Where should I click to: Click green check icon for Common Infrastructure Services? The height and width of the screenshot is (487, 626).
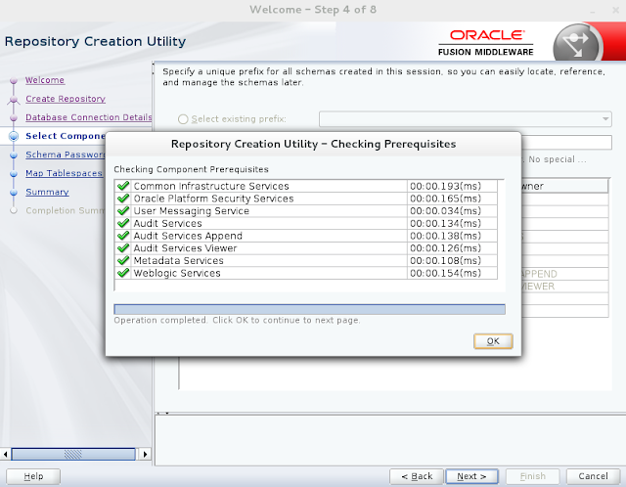[123, 186]
